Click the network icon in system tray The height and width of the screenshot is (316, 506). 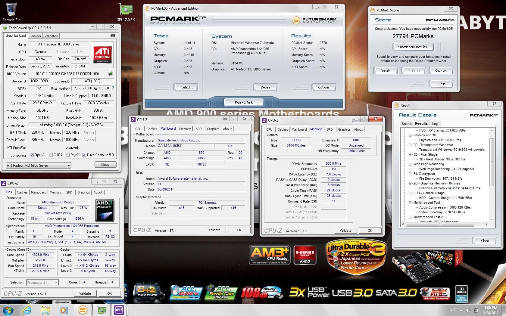[x=476, y=310]
